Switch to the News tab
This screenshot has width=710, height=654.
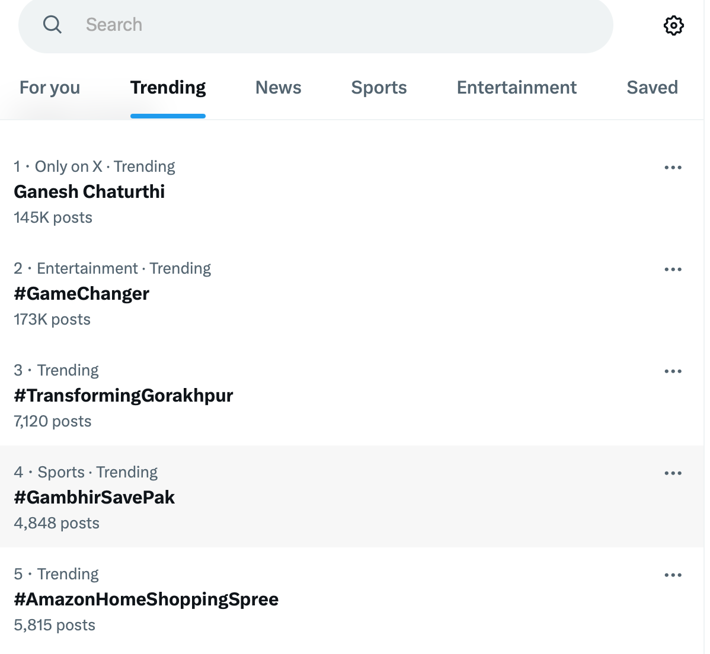click(278, 88)
